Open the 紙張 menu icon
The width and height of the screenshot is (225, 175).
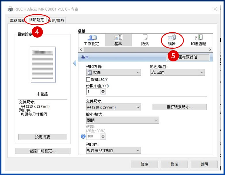tap(145, 40)
